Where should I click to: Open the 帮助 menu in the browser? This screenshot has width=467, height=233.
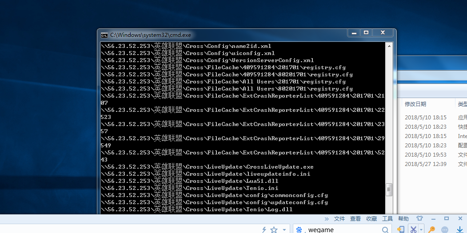pos(403,219)
